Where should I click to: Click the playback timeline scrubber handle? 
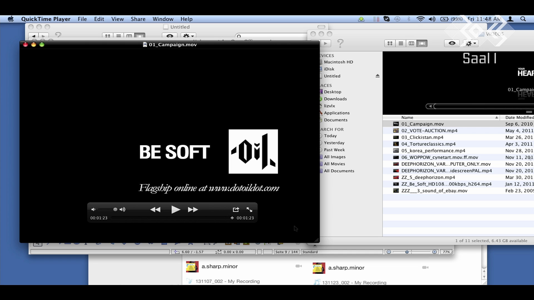(232, 218)
